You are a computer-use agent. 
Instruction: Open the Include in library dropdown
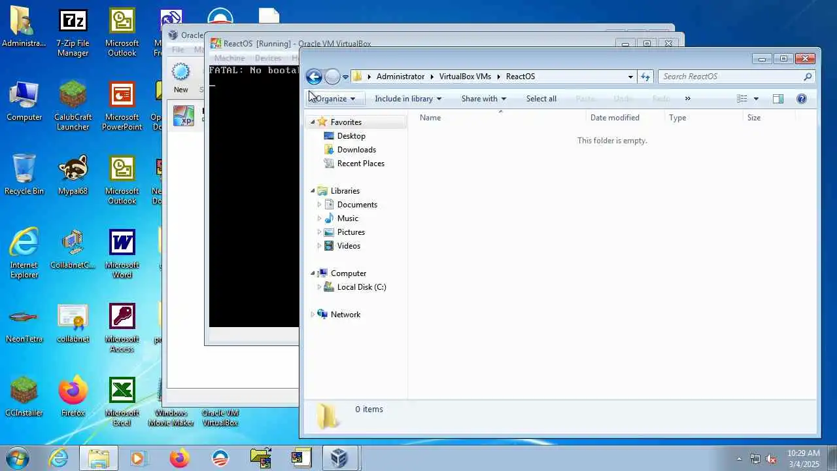point(408,99)
